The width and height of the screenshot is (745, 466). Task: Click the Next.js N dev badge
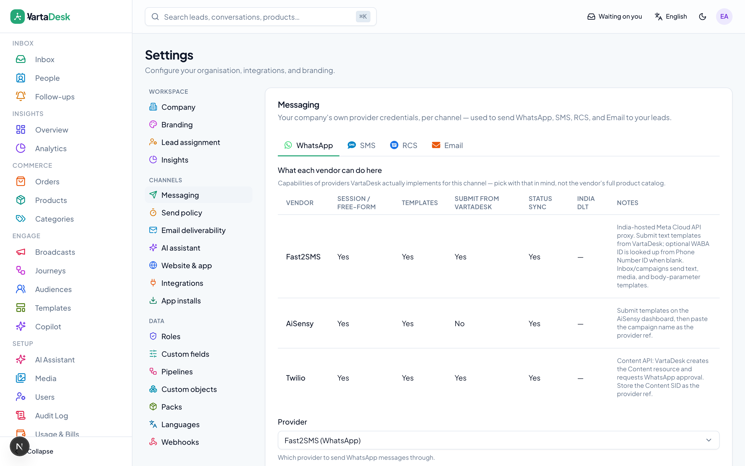tap(19, 446)
